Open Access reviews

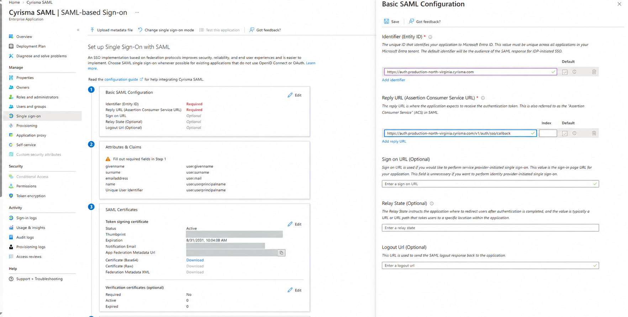28,257
